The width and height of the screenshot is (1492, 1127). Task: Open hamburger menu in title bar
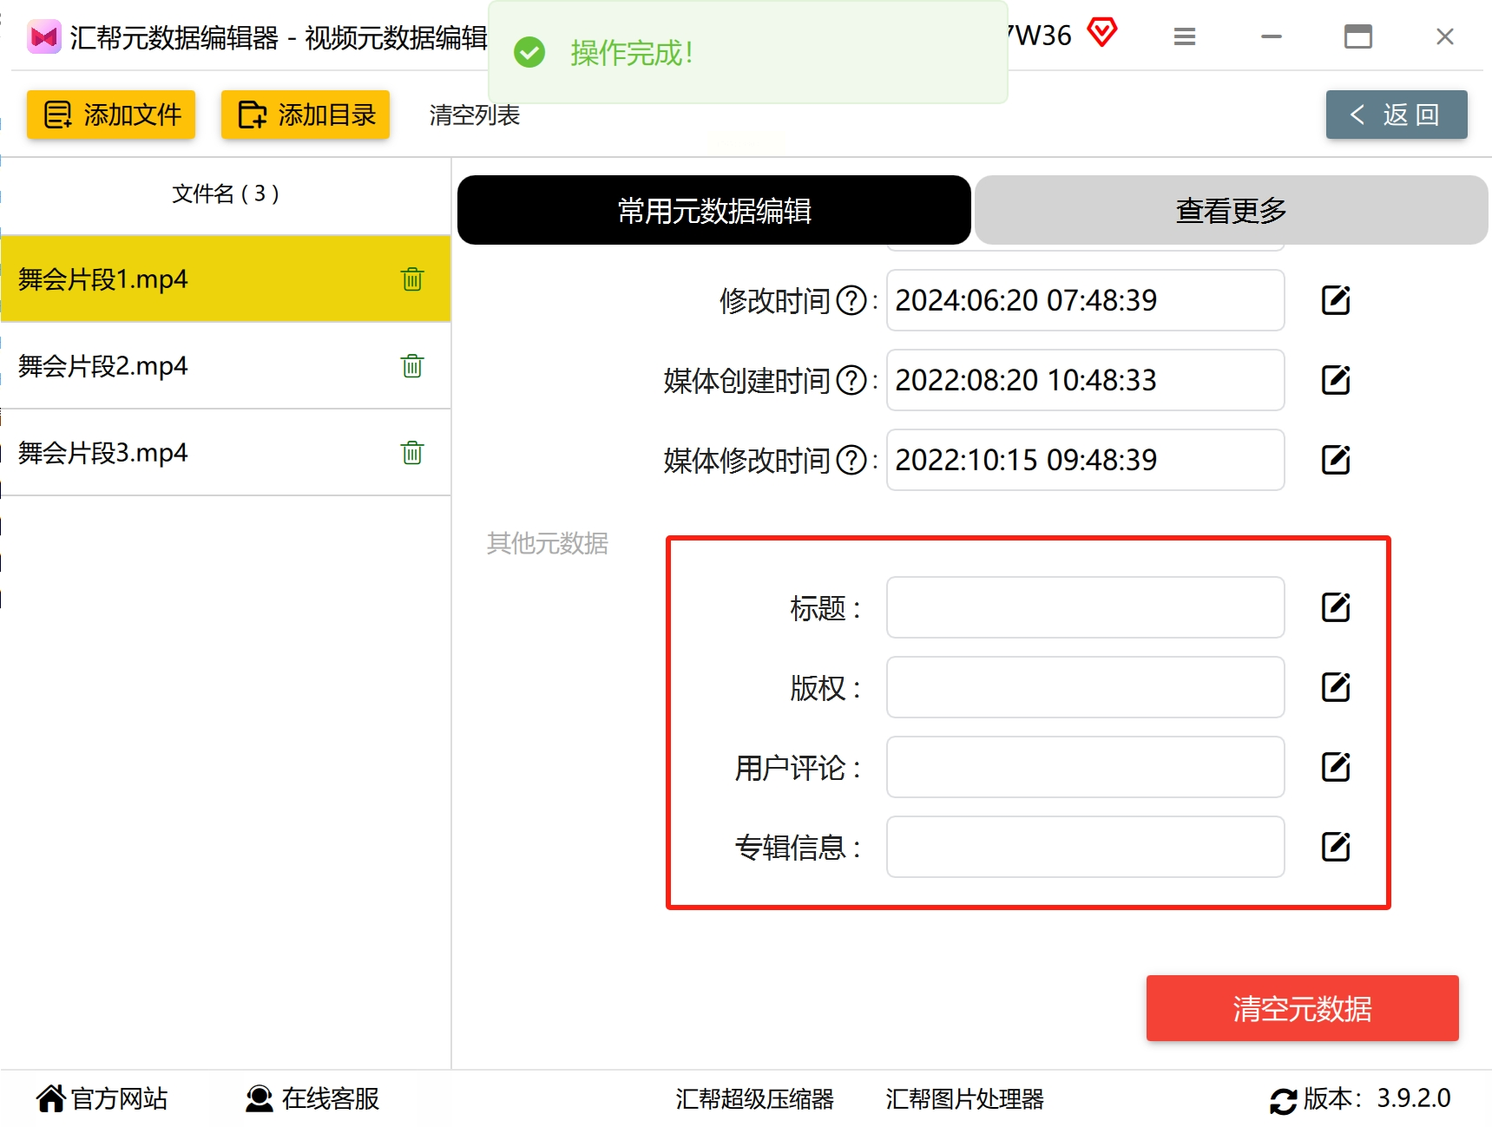click(1185, 36)
